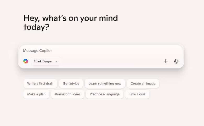Viewport: 204px width, 126px height.
Task: Click the plus icon to add attachments
Action: click(166, 61)
